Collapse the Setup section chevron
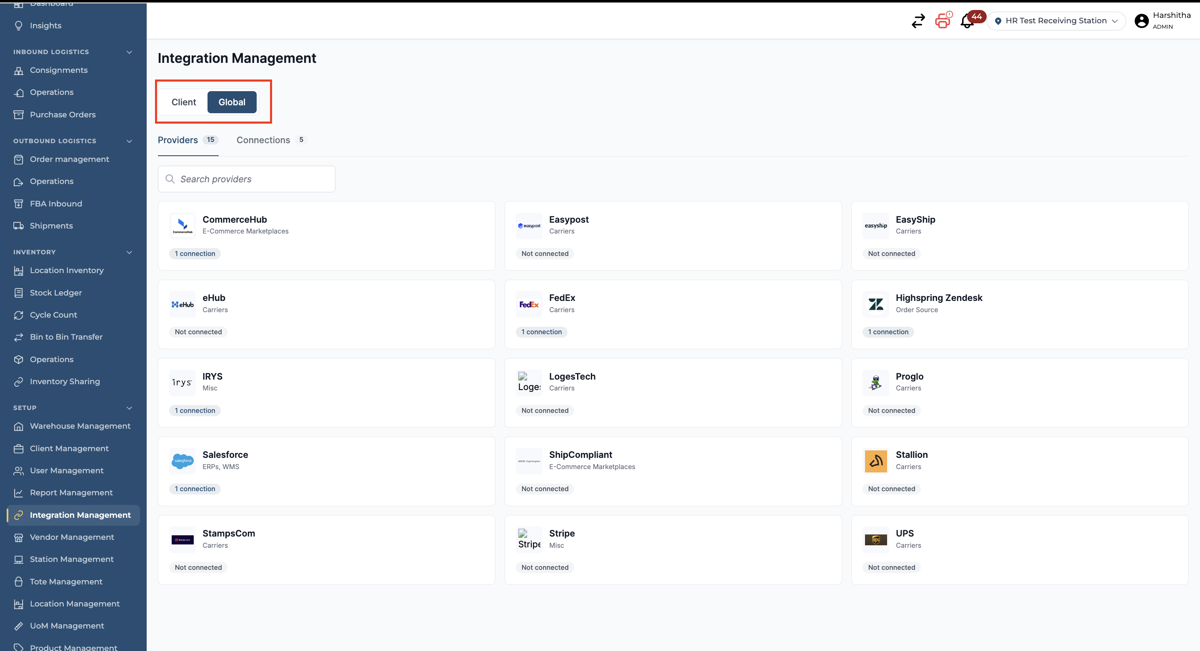 click(130, 408)
